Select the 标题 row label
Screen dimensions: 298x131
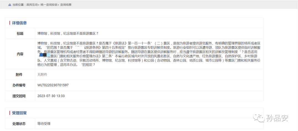(20, 34)
